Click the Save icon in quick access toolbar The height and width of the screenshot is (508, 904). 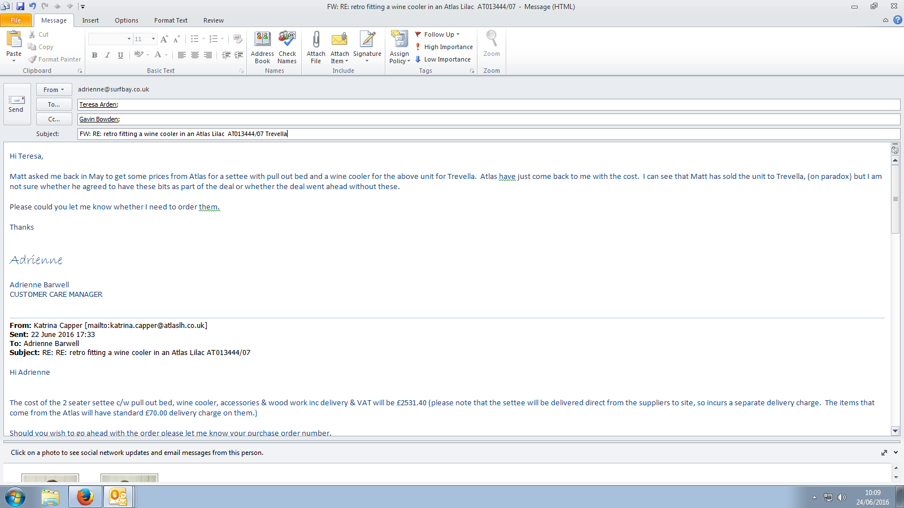click(20, 6)
